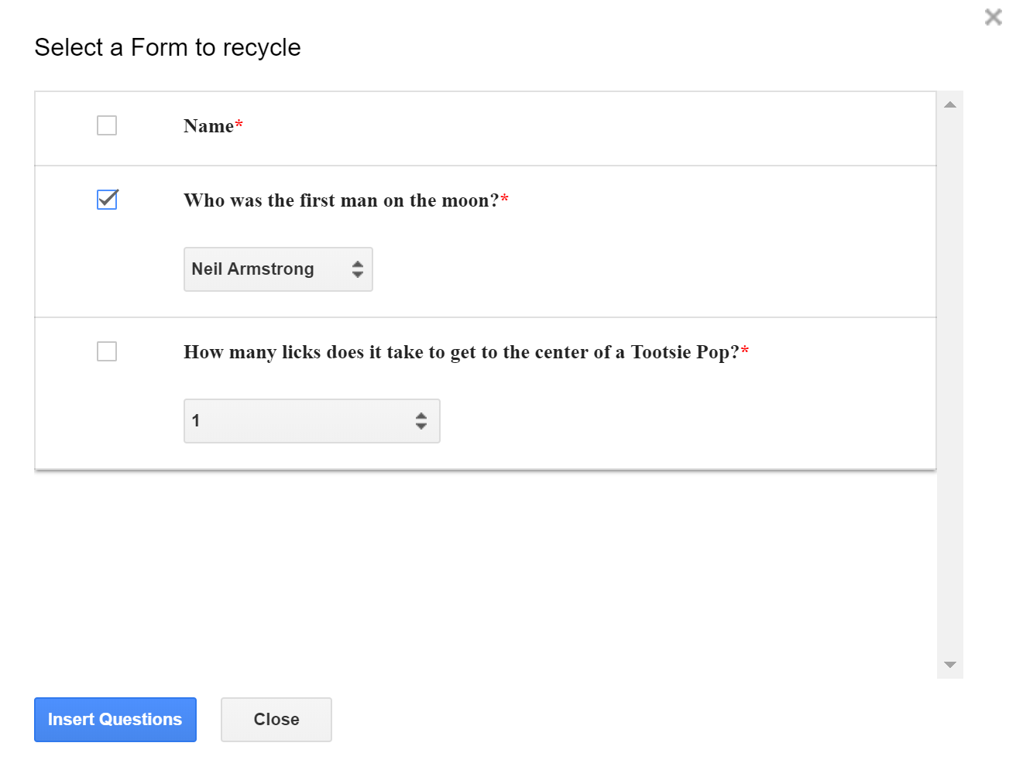Select the Tootsie Pop question checkbox

coord(107,351)
